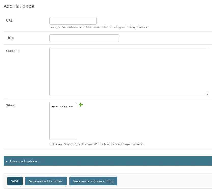
Task: Click the Content textarea resize handle
Action: point(206,94)
